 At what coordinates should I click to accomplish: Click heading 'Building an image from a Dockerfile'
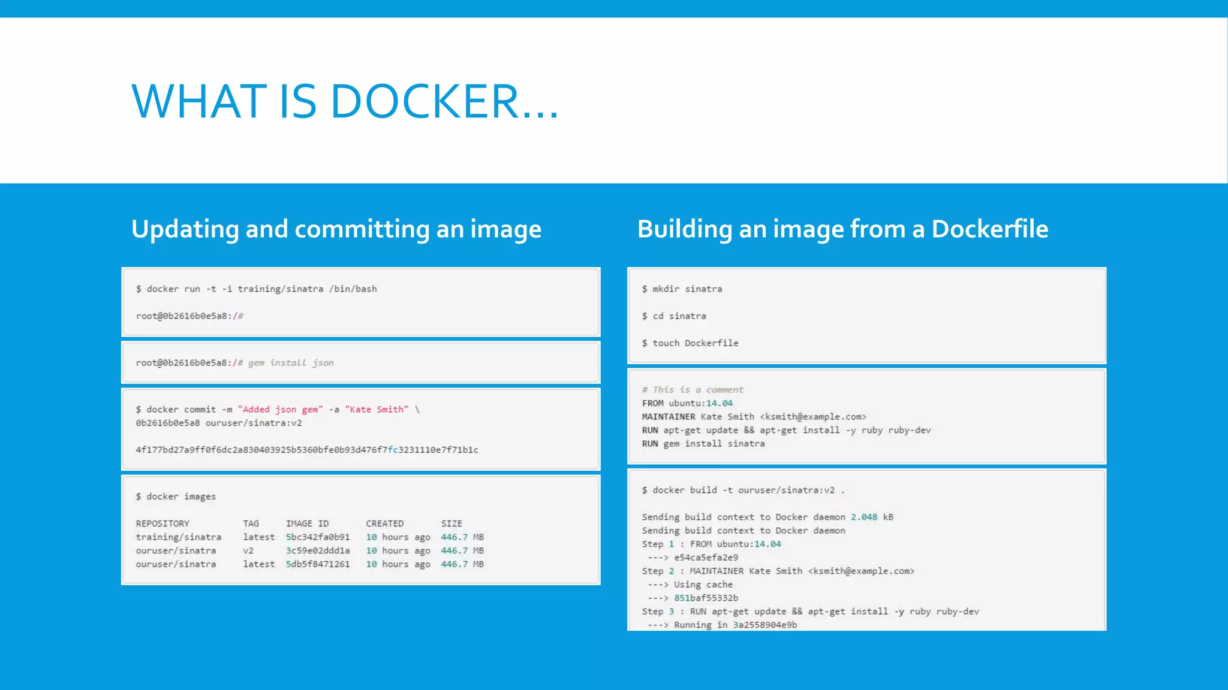(x=842, y=229)
